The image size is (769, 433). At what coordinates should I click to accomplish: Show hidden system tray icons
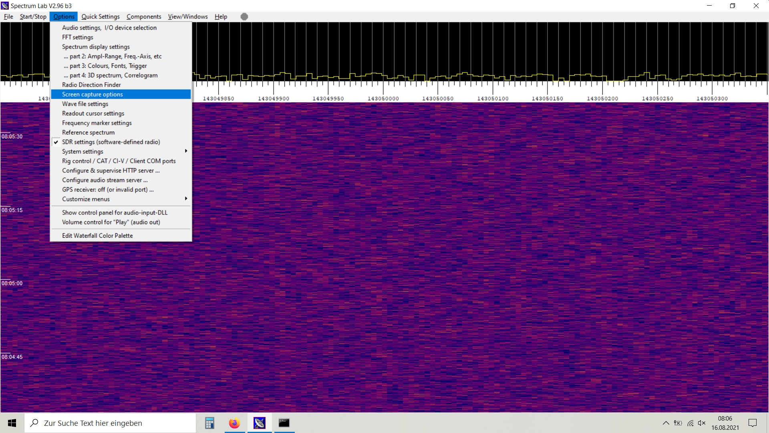pos(666,423)
